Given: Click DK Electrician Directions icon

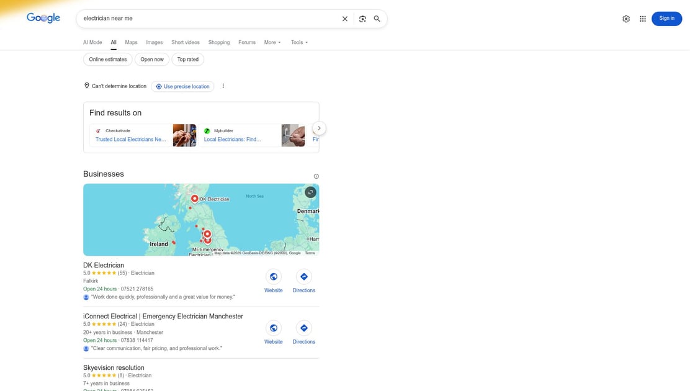Looking at the screenshot, I should [x=303, y=277].
